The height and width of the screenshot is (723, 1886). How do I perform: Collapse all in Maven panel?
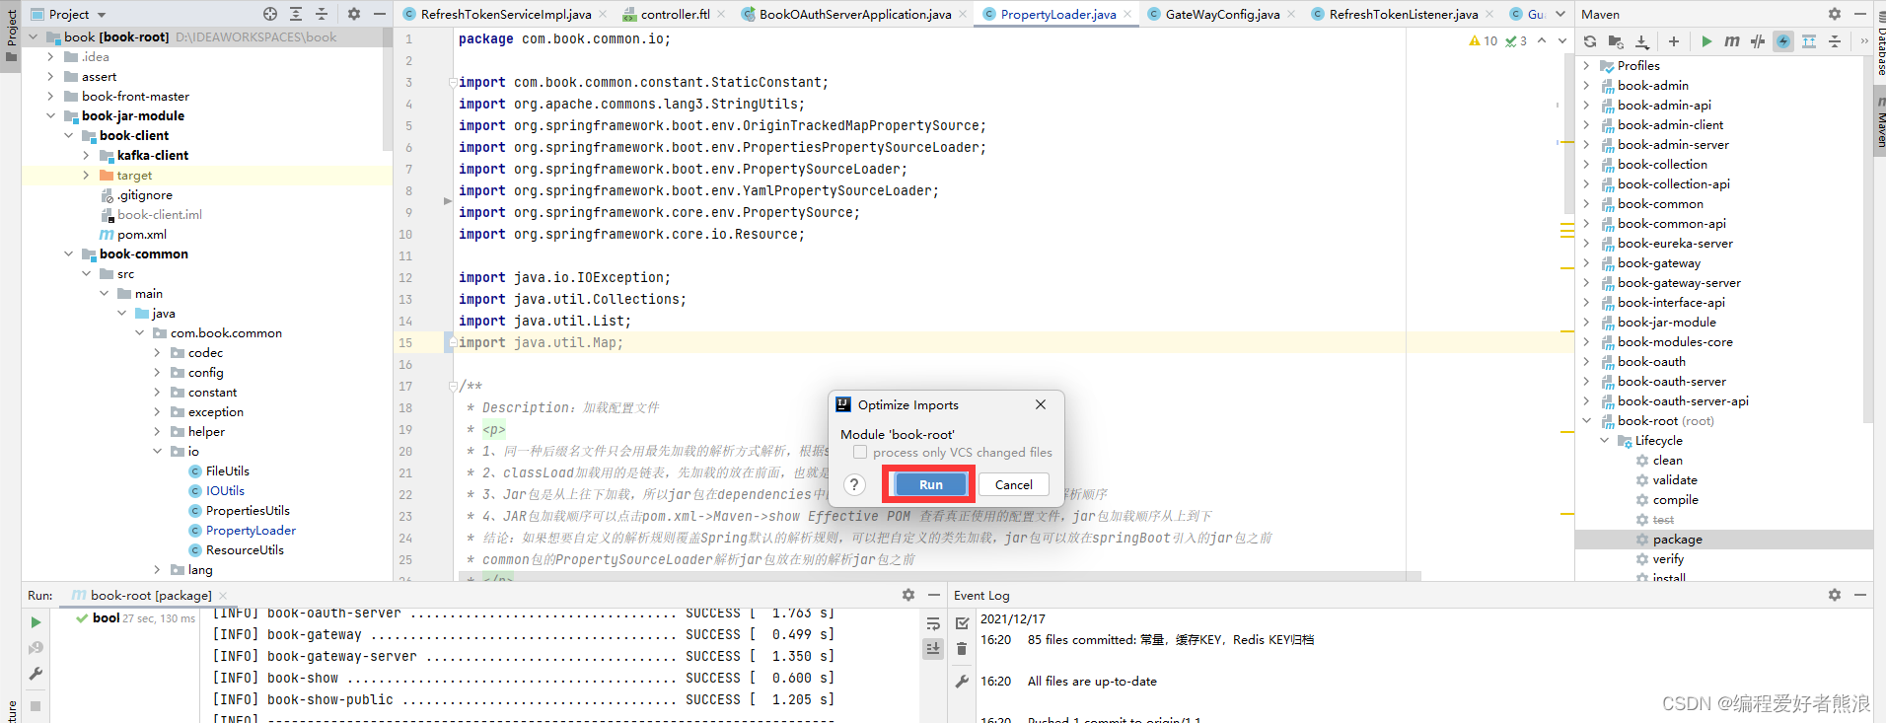[1835, 41]
